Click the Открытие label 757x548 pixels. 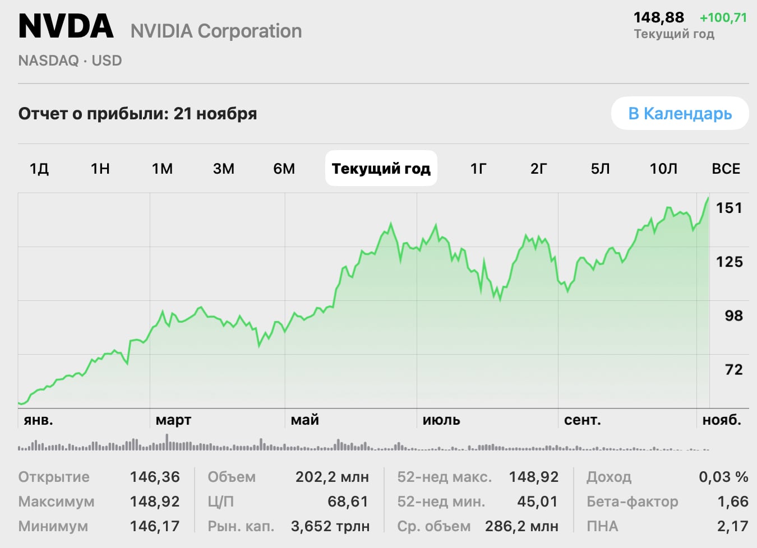[x=54, y=477]
